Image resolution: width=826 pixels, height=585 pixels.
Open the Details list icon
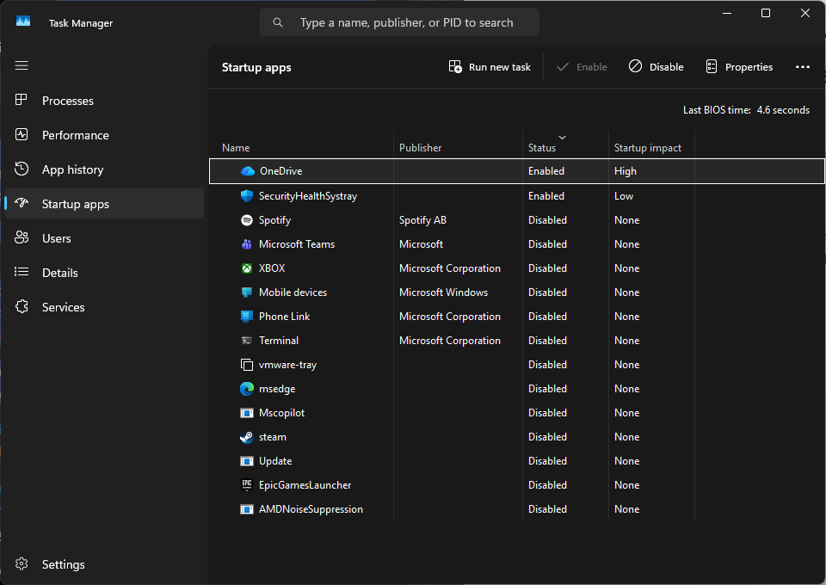tap(22, 272)
